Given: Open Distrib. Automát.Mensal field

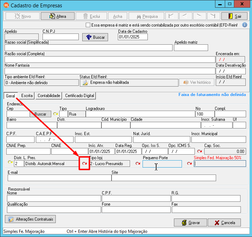Looking at the screenshot, I should [52, 164].
